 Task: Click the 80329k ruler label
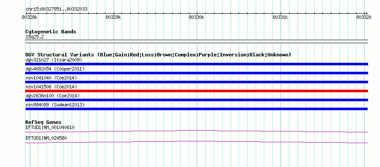click(114, 17)
